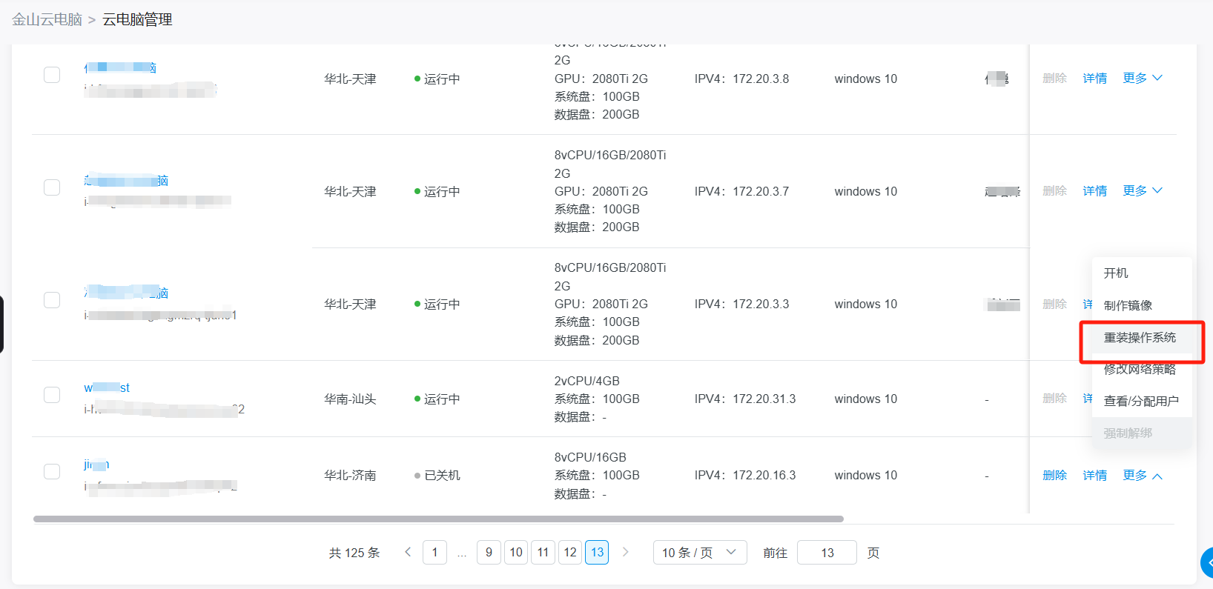Open 更多 dropdown for the 172.20.3.8 row
This screenshot has width=1213, height=589.
(x=1142, y=78)
